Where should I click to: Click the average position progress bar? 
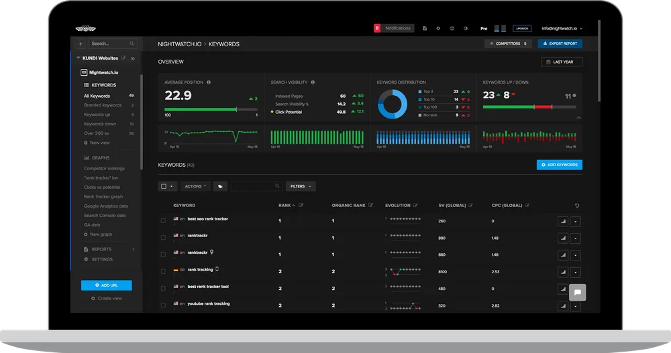pyautogui.click(x=211, y=110)
